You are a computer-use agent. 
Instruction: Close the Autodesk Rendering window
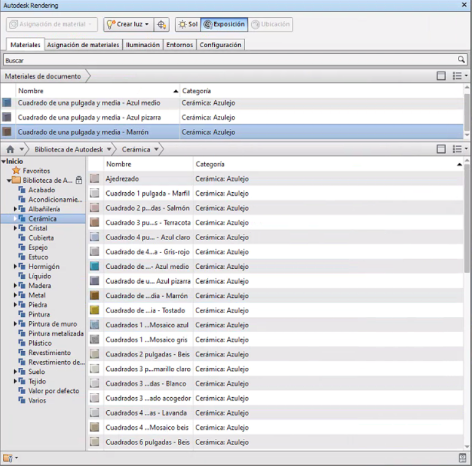[464, 5]
